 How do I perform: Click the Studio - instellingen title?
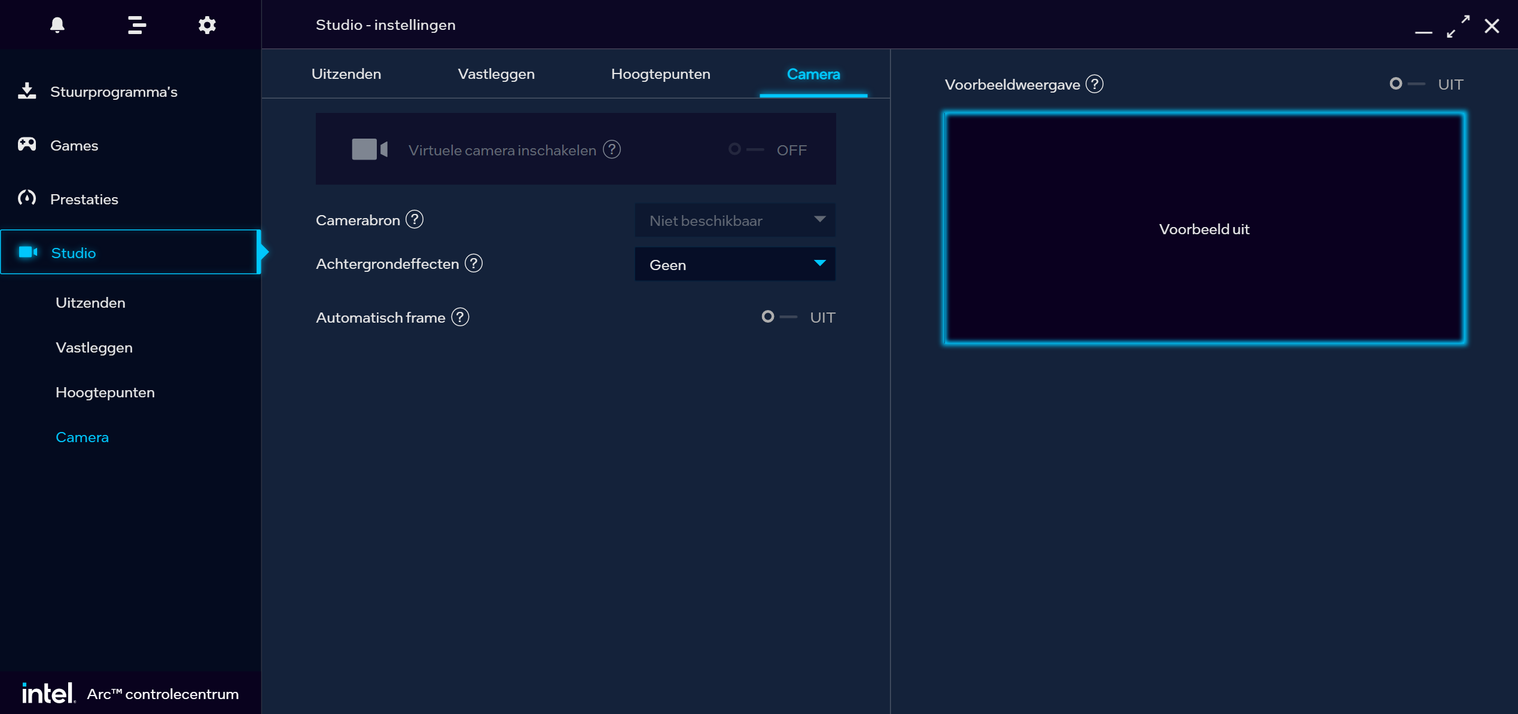[386, 25]
